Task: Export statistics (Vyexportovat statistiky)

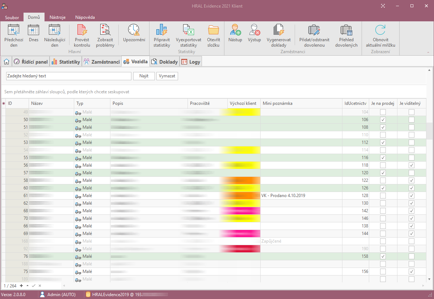Action: click(189, 36)
